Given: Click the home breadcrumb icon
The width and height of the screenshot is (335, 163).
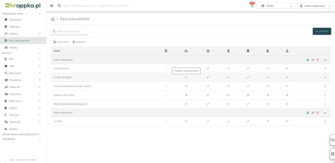Looking at the screenshot, I should pyautogui.click(x=53, y=19).
